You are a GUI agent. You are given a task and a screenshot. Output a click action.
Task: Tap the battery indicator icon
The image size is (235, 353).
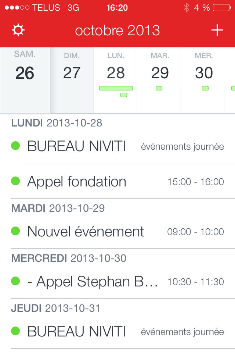click(x=222, y=8)
